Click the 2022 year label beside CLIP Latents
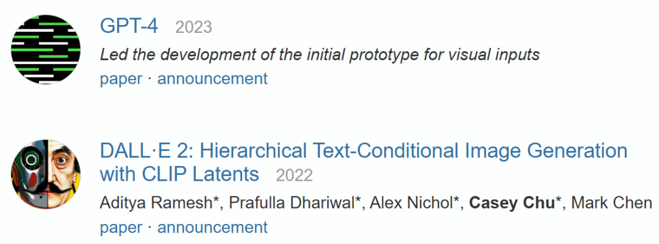The image size is (659, 244). pyautogui.click(x=294, y=176)
